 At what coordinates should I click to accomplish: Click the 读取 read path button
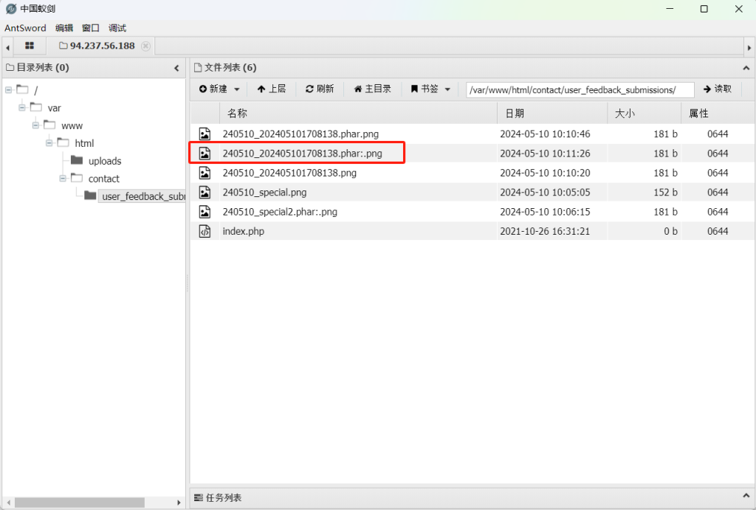(718, 89)
